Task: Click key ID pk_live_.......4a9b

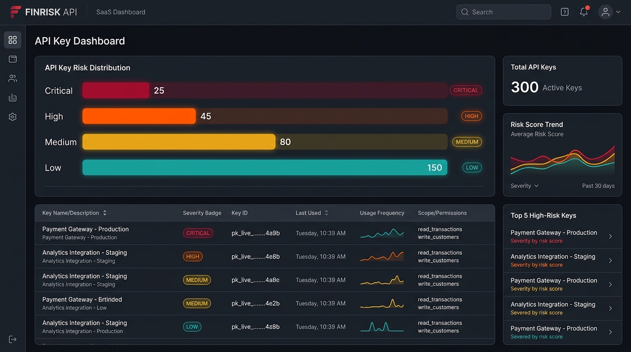Action: point(255,233)
